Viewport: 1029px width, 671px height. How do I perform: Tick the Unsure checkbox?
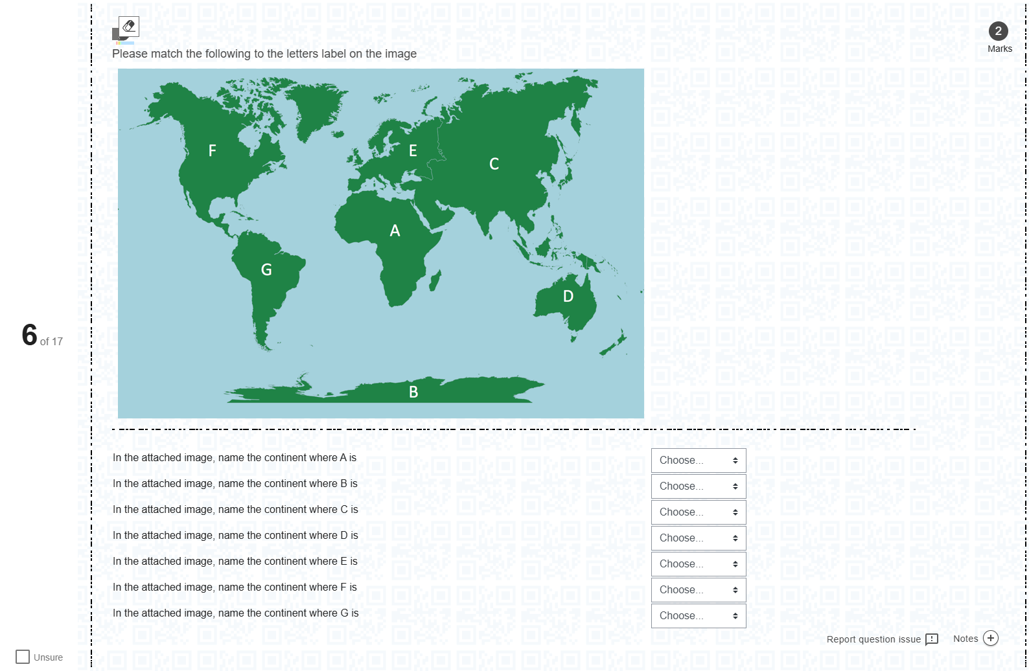23,657
